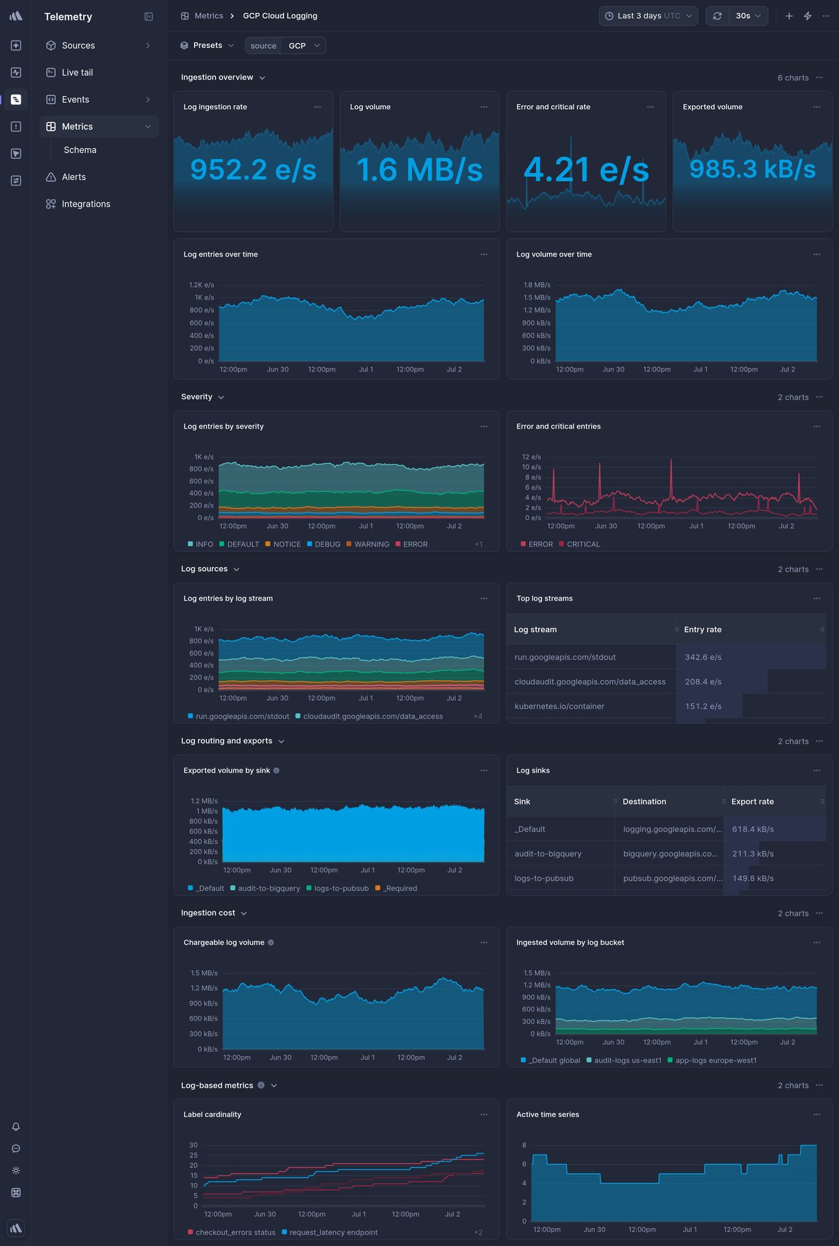This screenshot has width=839, height=1246.
Task: Open options menu of Log volume card
Action: 484,107
